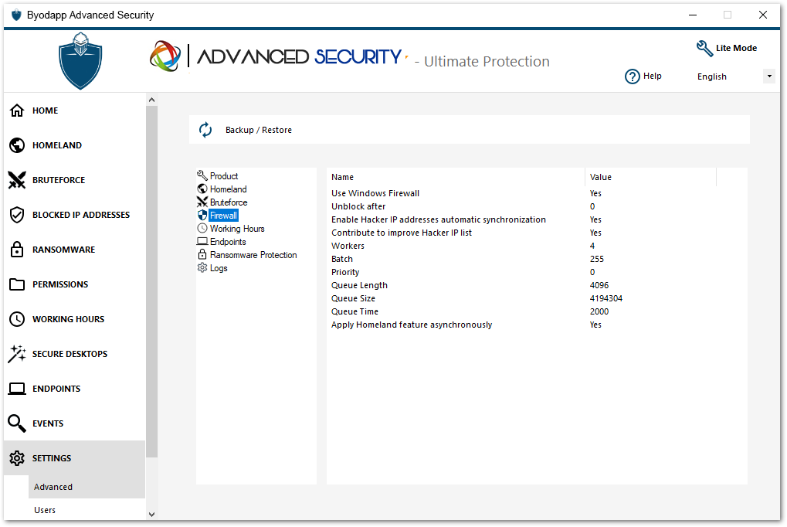Click the Firewall shield icon in settings tree
This screenshot has height=527, width=787.
(202, 215)
